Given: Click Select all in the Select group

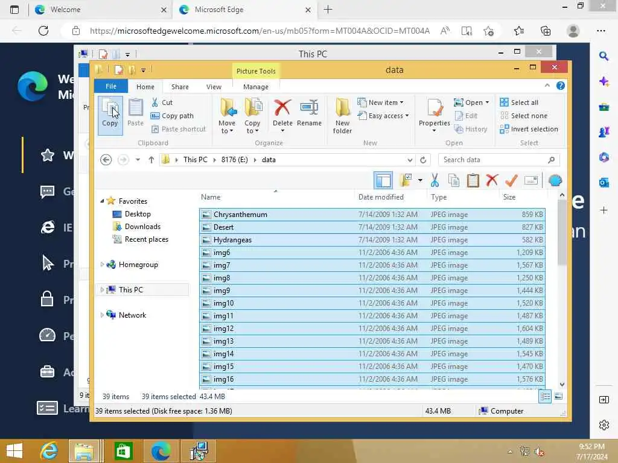Looking at the screenshot, I should 519,102.
